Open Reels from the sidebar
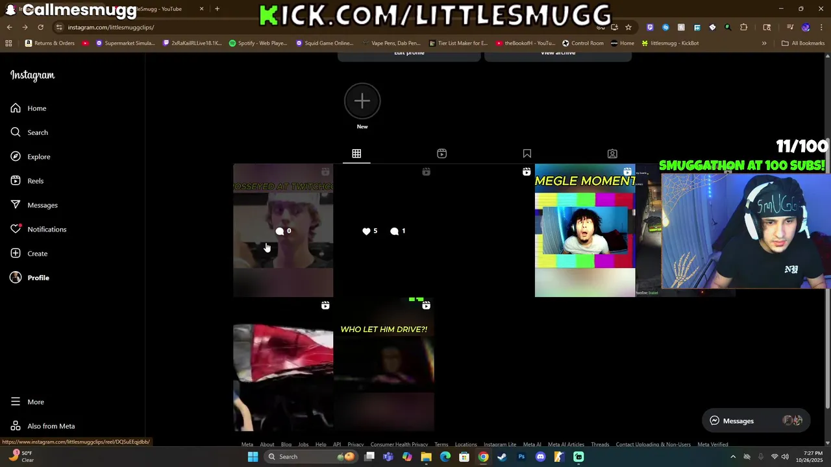This screenshot has height=467, width=831. [27, 181]
